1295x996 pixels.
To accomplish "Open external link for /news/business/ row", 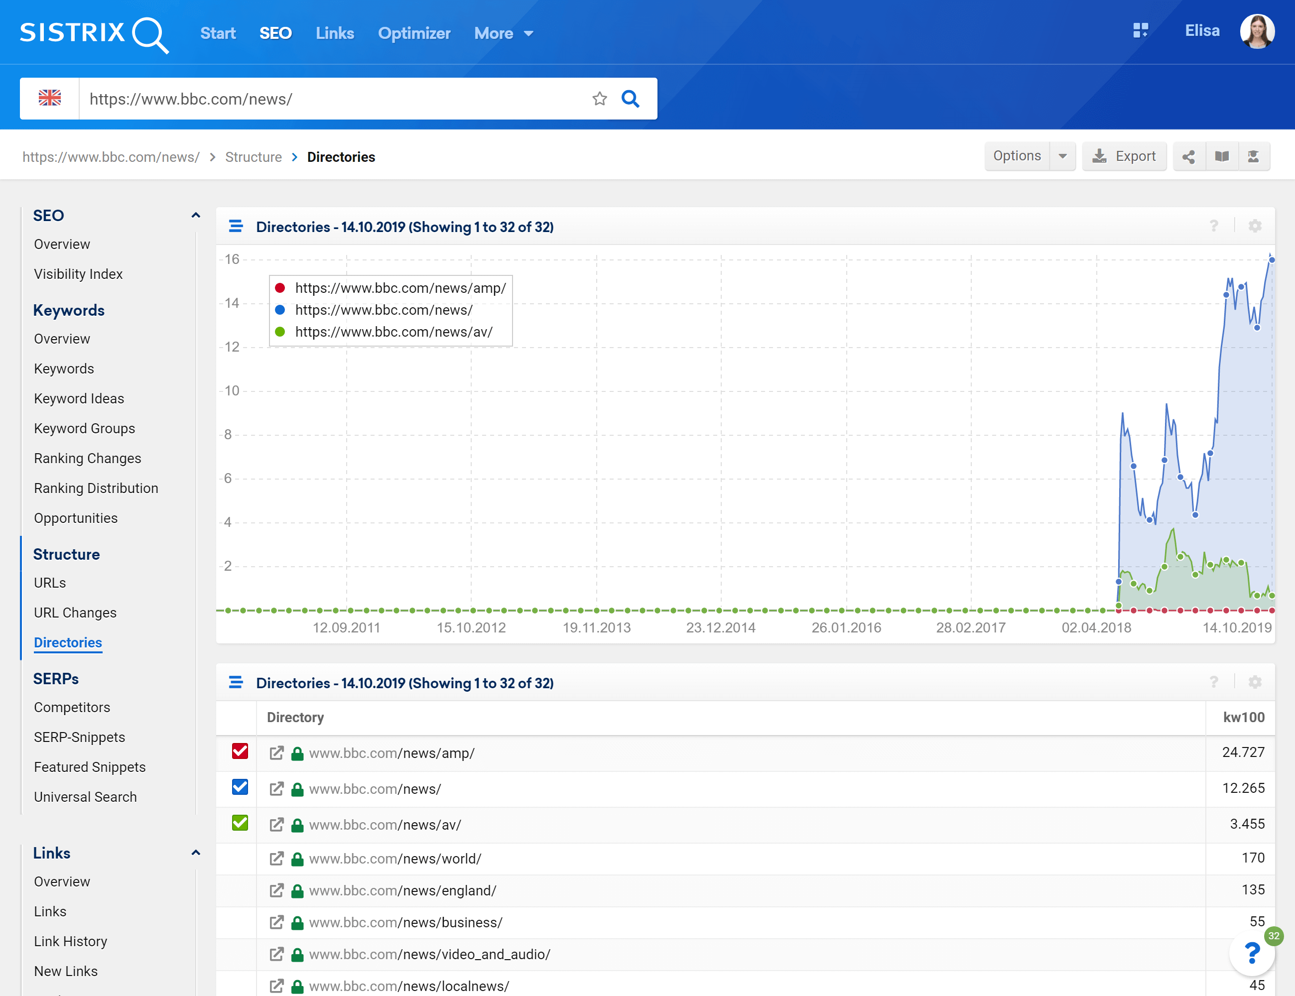I will 276,922.
